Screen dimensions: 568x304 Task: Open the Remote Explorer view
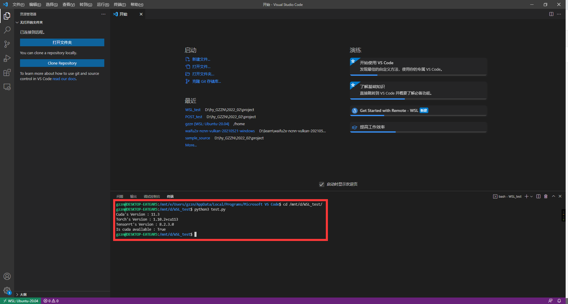(x=7, y=87)
